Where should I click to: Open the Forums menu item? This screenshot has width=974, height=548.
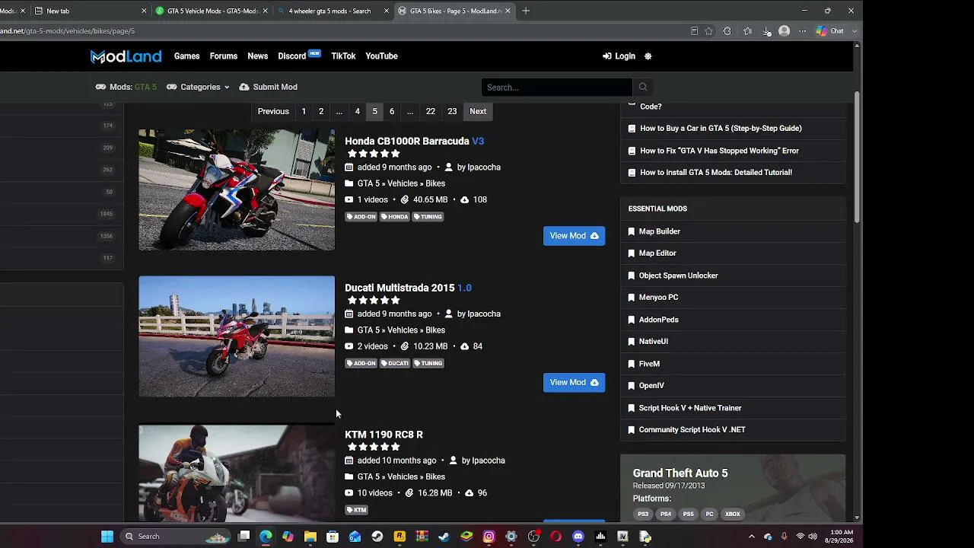tap(224, 56)
